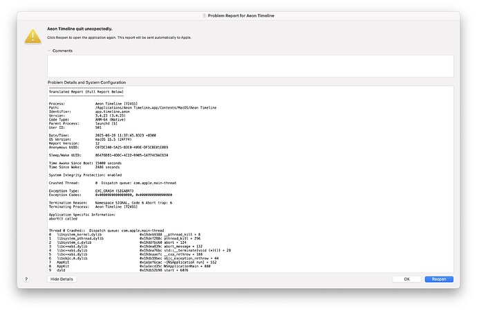Click Exception Type 'EXC_CRASH (SIGABRT)'

tap(114, 191)
